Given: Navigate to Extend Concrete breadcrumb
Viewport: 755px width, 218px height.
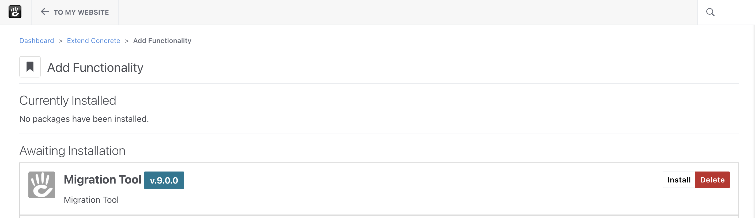Looking at the screenshot, I should pyautogui.click(x=93, y=41).
